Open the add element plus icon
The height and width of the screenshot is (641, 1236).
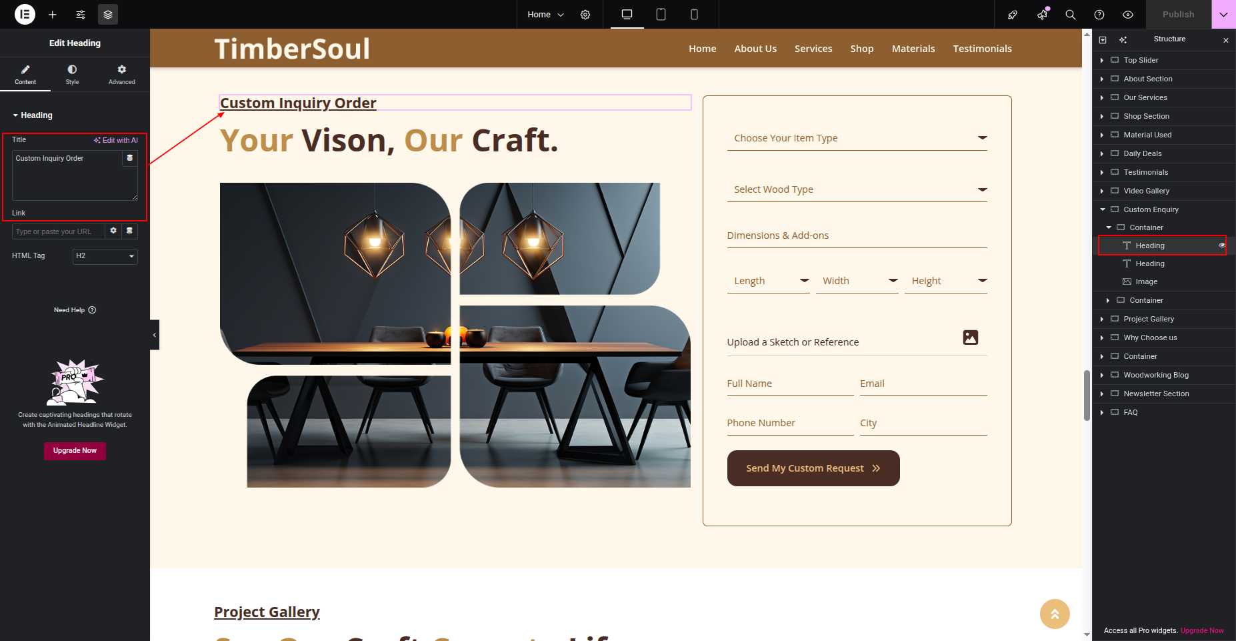(x=53, y=15)
